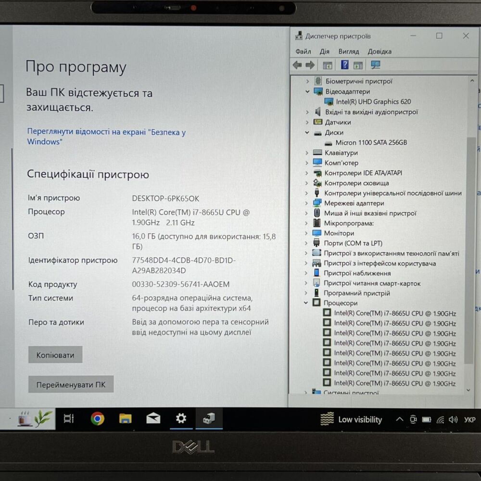Click the Back arrow in Device Manager toolbar

pos(297,65)
